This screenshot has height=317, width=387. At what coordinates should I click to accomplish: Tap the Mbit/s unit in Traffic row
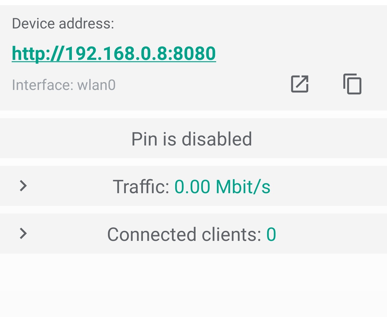pos(243,187)
